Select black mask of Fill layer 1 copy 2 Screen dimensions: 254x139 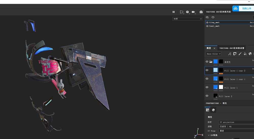(221, 70)
